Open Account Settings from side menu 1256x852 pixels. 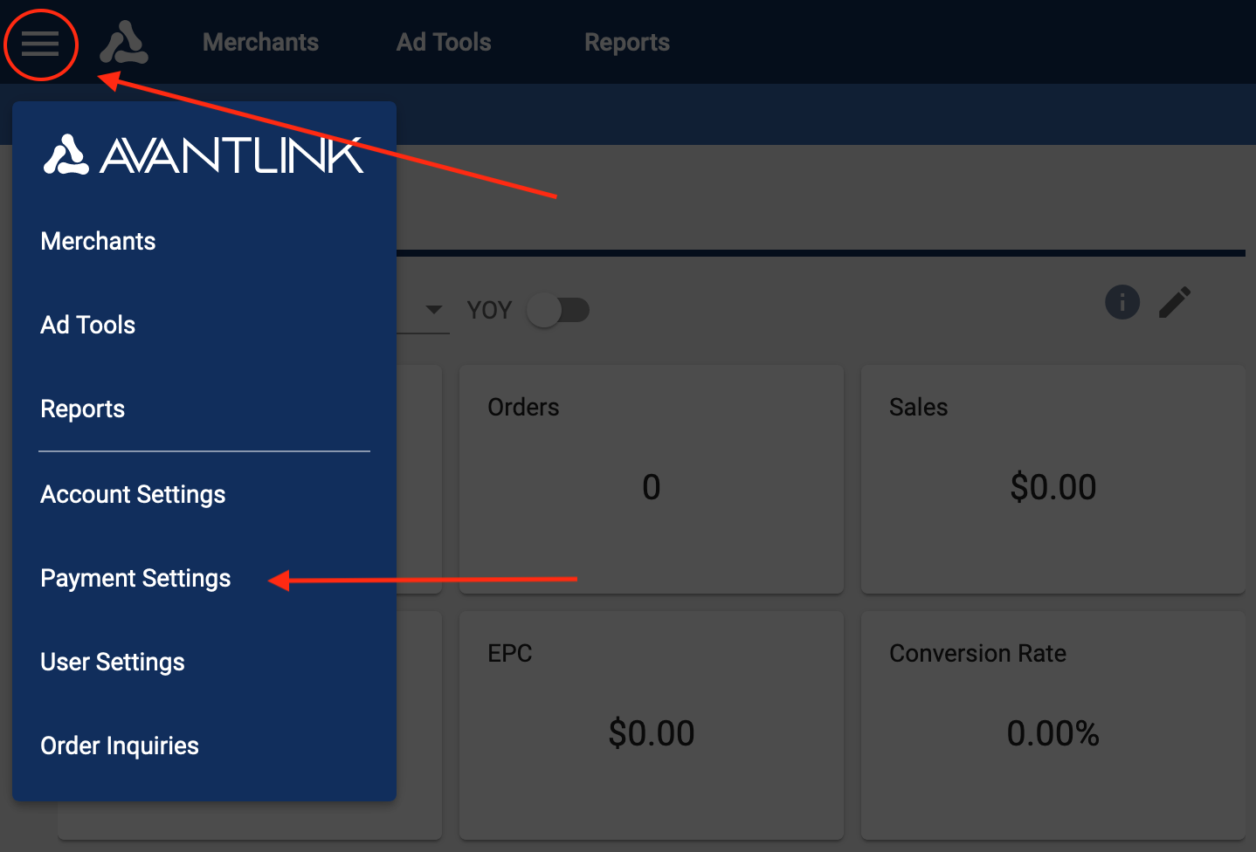[133, 494]
